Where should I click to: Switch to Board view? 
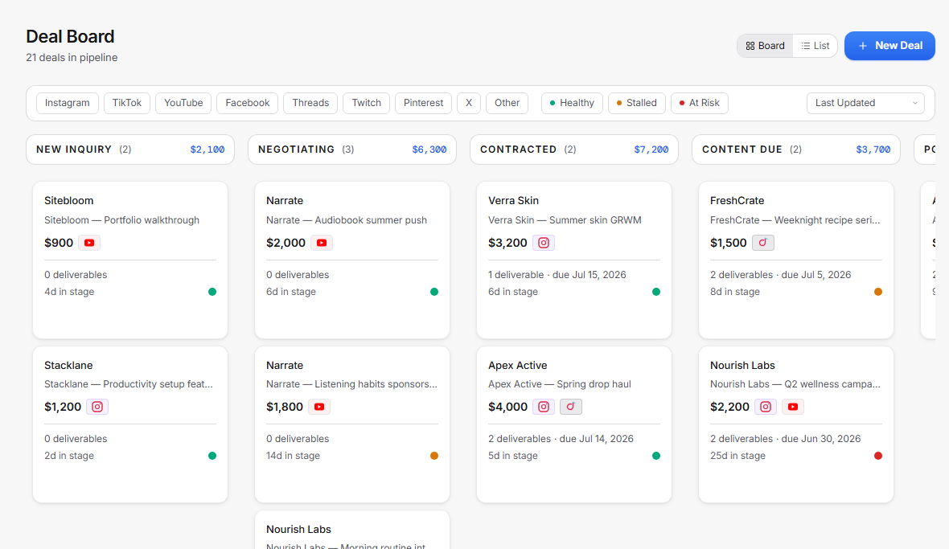[765, 46]
